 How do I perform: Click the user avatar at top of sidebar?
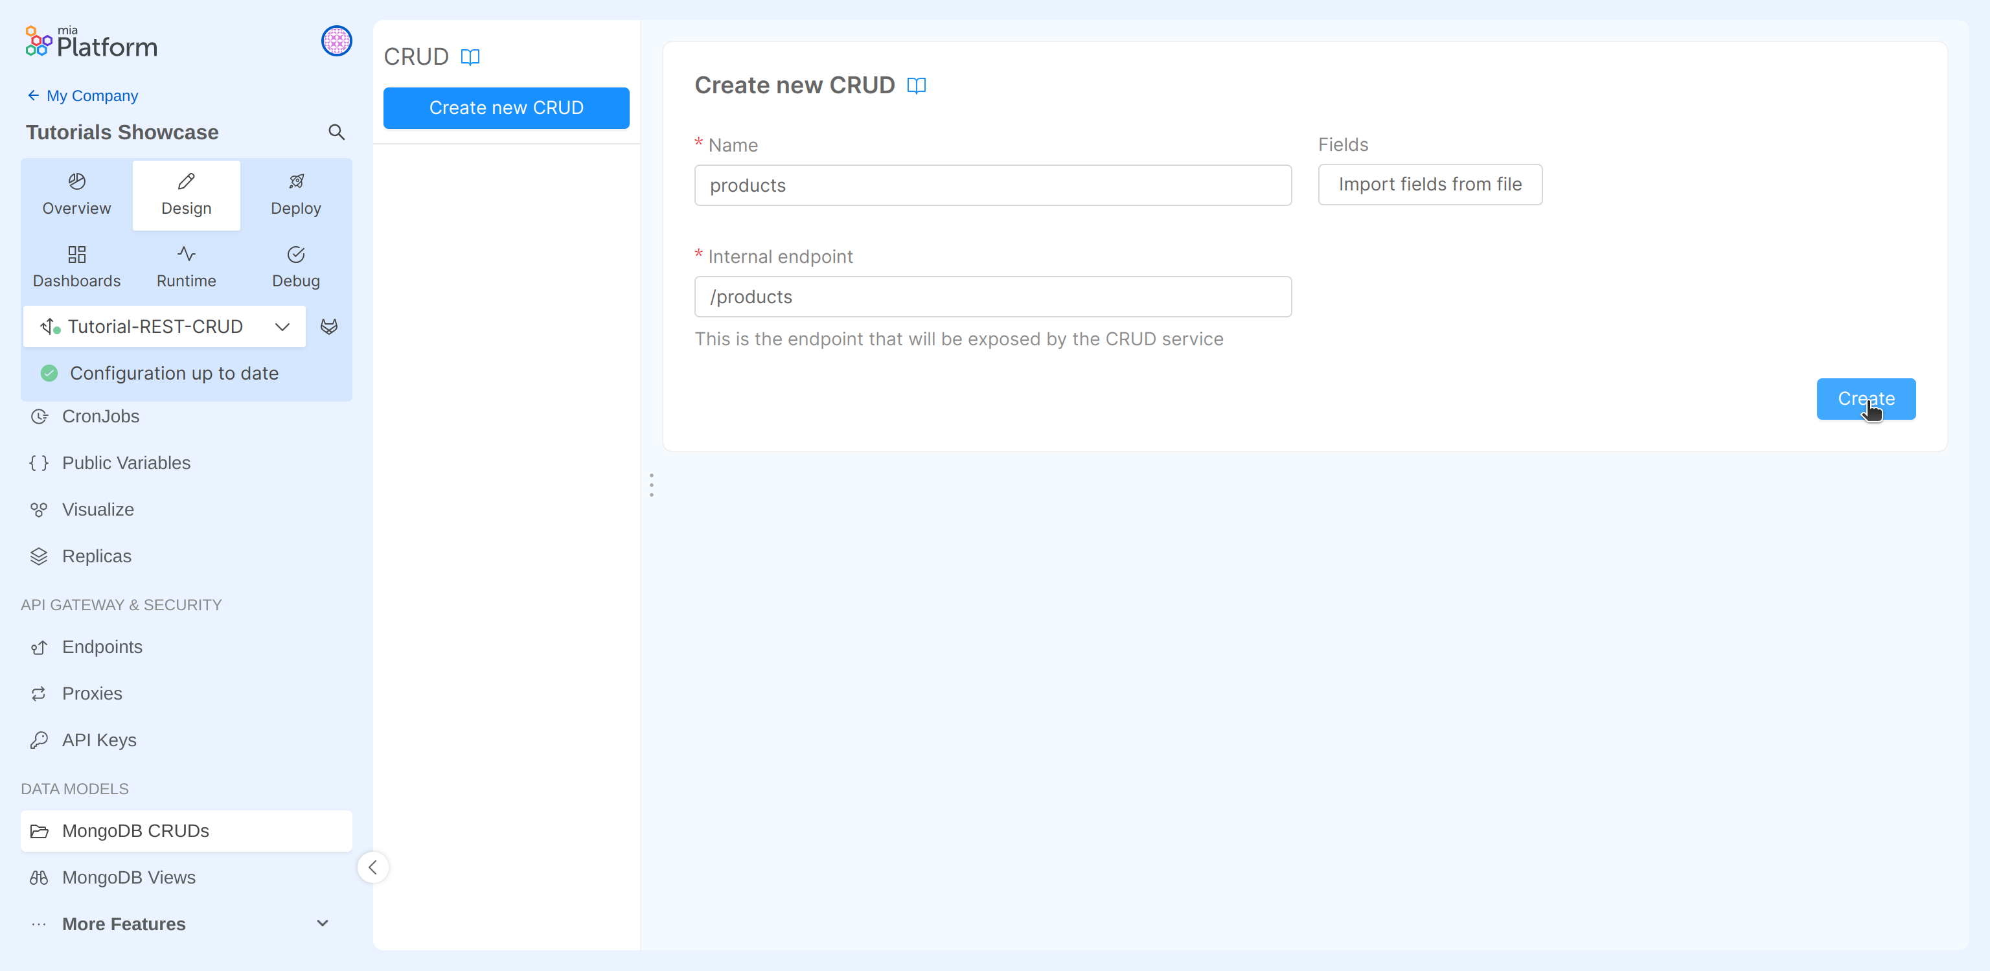point(336,41)
